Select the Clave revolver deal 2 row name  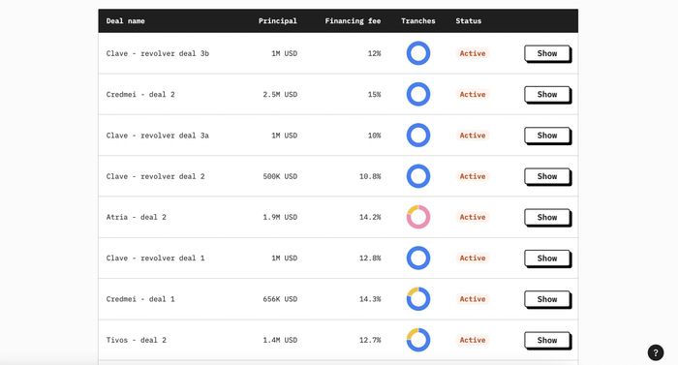(156, 176)
